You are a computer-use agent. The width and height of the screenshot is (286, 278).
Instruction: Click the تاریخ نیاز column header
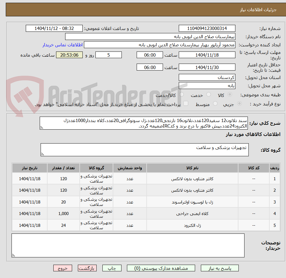coord(30,168)
